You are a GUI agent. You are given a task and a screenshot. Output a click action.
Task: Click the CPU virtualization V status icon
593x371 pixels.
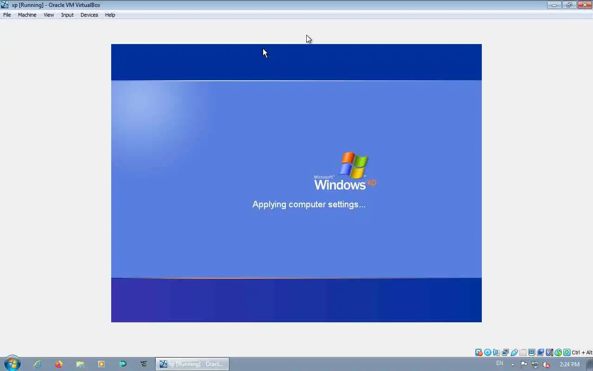pyautogui.click(x=549, y=352)
